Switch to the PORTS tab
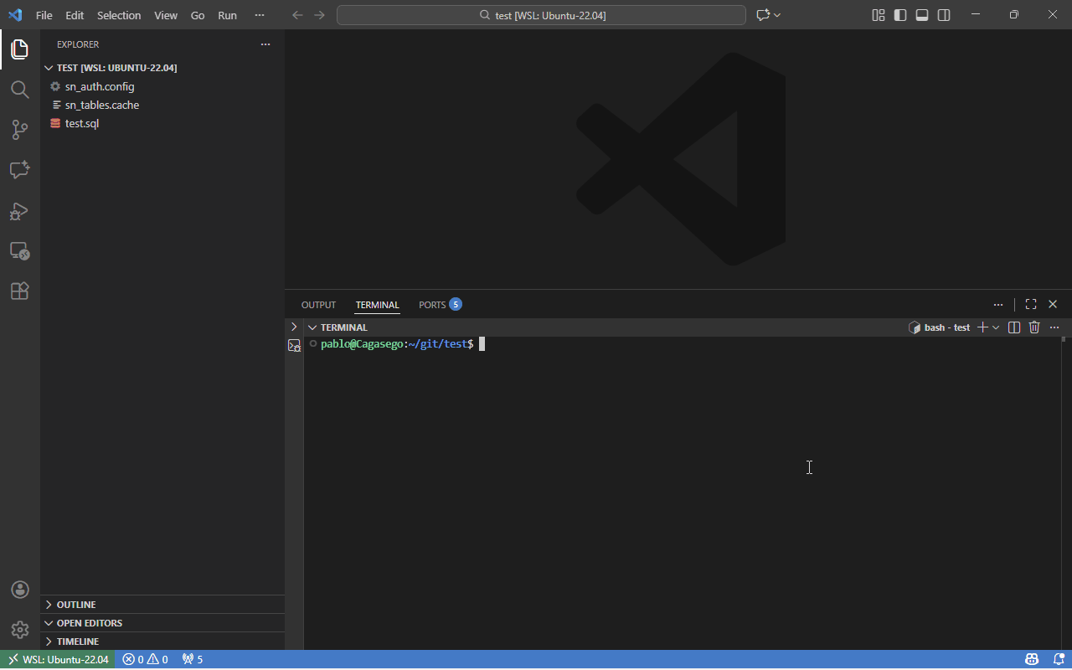Image resolution: width=1072 pixels, height=670 pixels. coord(430,304)
